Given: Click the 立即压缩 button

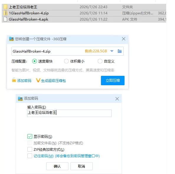Looking at the screenshot, I should [113, 81].
